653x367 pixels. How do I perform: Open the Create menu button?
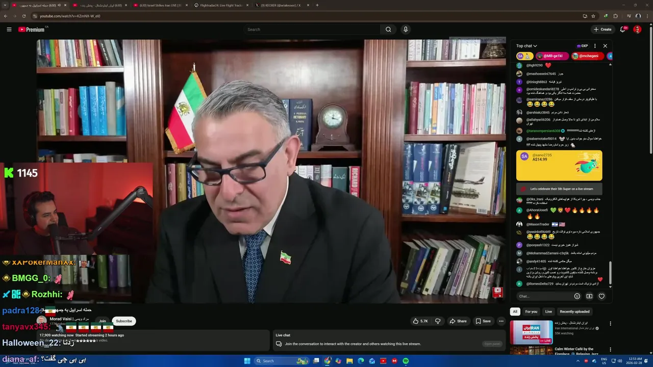[x=602, y=30]
